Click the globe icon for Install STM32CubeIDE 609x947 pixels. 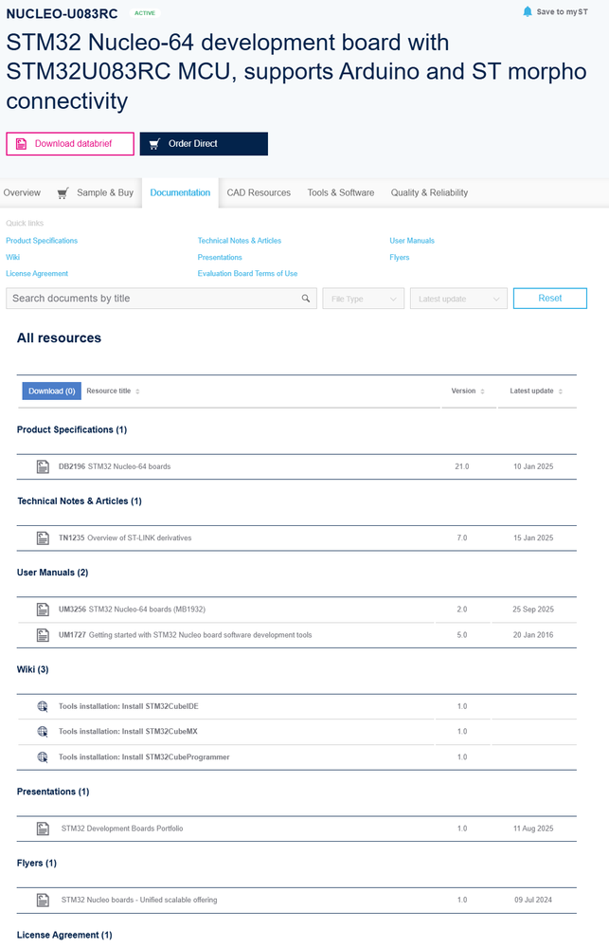click(43, 706)
